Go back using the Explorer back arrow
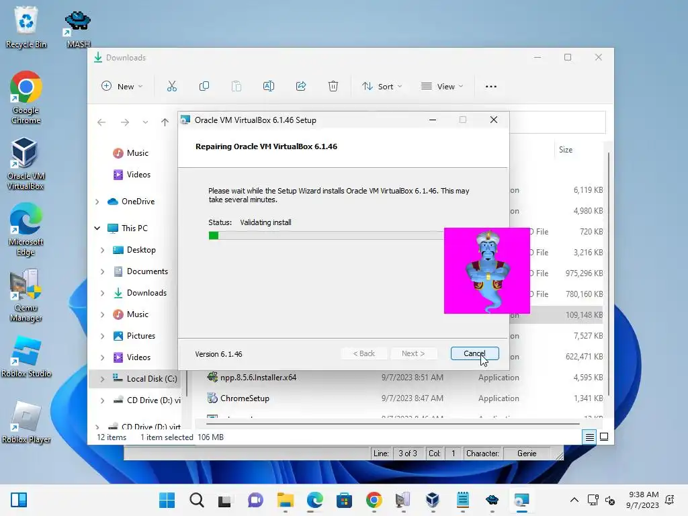688x516 pixels. 101,122
